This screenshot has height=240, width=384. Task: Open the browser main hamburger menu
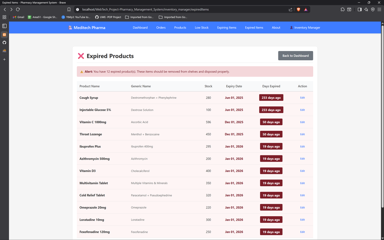click(x=379, y=9)
